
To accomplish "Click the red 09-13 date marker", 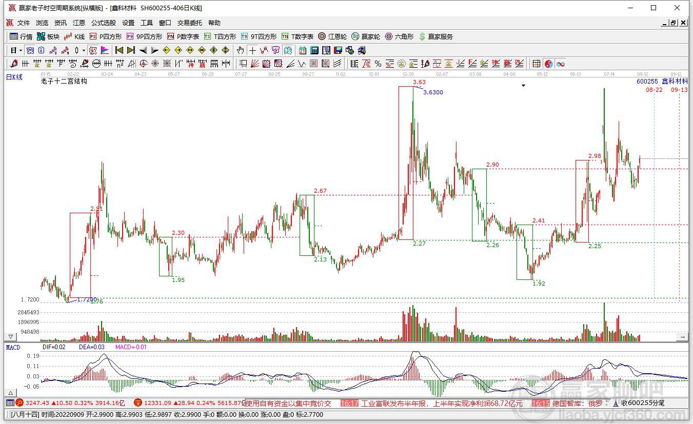I will click(680, 90).
